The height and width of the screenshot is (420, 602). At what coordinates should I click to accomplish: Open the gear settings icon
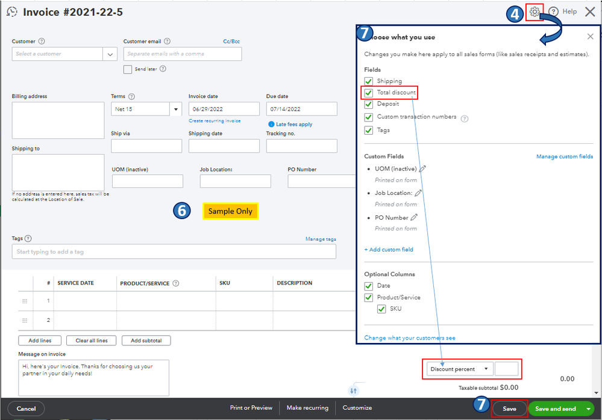(535, 12)
